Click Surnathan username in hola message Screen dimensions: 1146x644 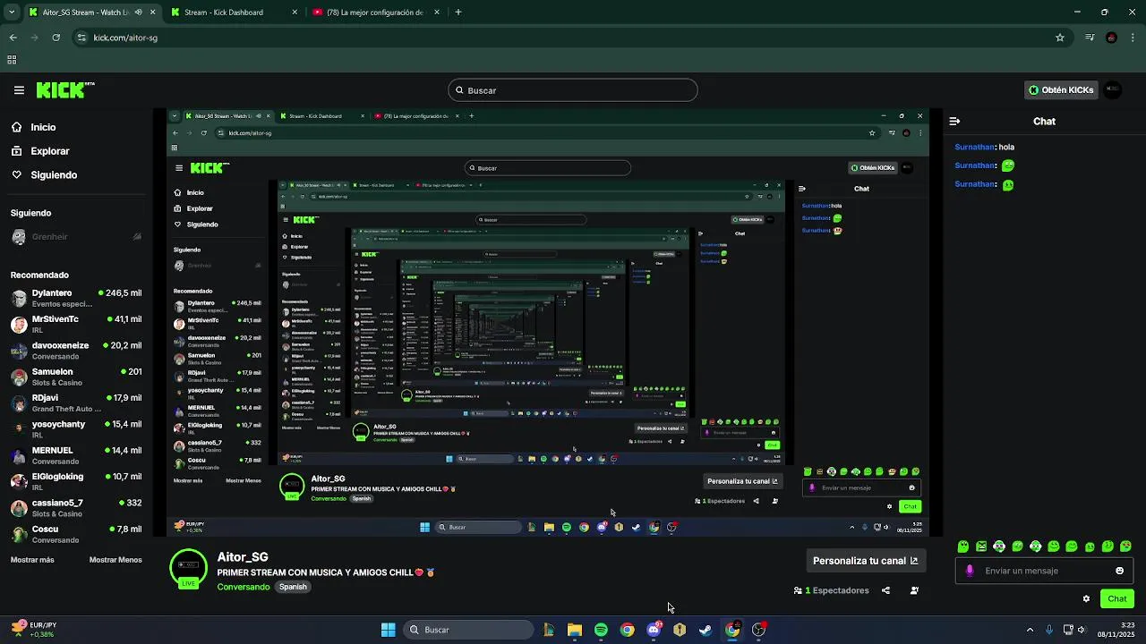974,147
